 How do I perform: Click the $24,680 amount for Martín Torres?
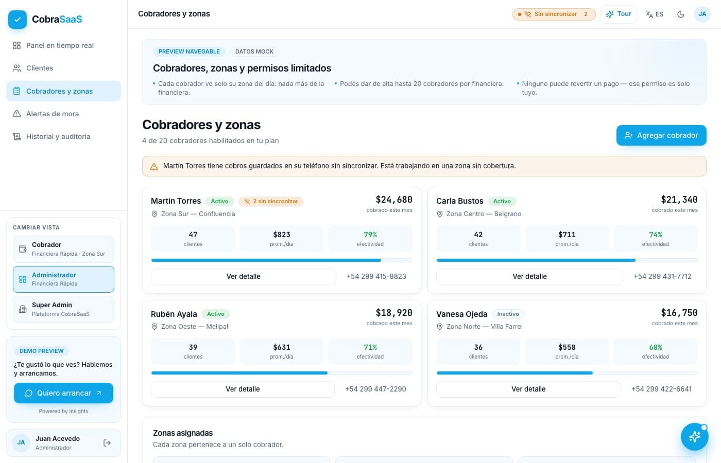coord(394,200)
